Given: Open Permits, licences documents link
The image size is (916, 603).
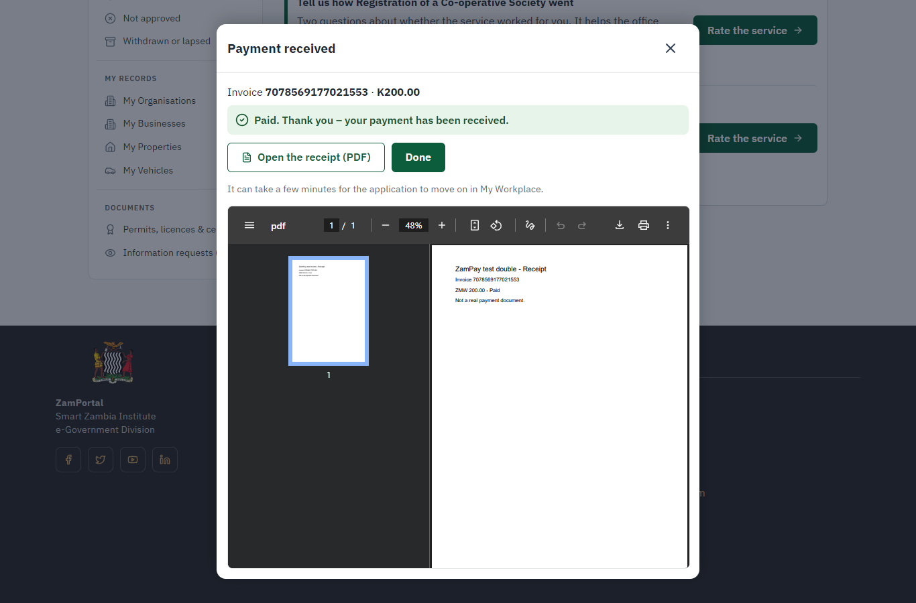Looking at the screenshot, I should tap(161, 229).
